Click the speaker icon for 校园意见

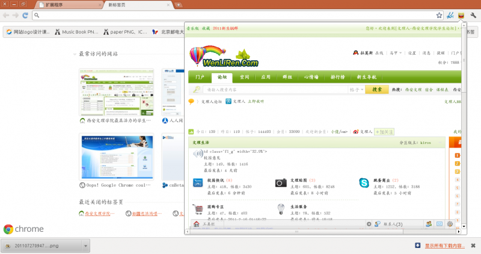(198, 153)
